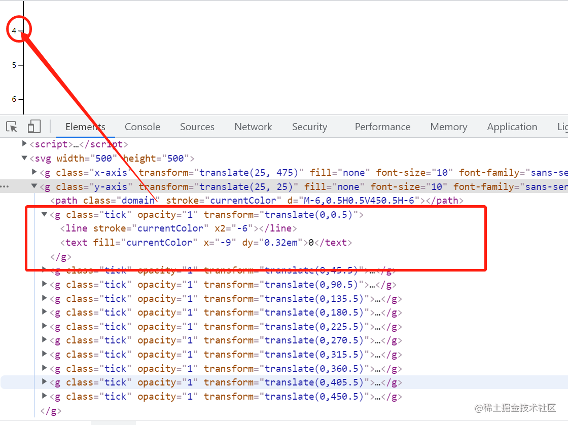Open the Memory tab
Viewport: 568px width, 425px height.
point(448,127)
